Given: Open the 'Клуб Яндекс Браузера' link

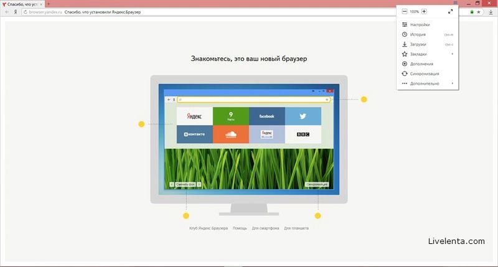Looking at the screenshot, I should pos(209,228).
